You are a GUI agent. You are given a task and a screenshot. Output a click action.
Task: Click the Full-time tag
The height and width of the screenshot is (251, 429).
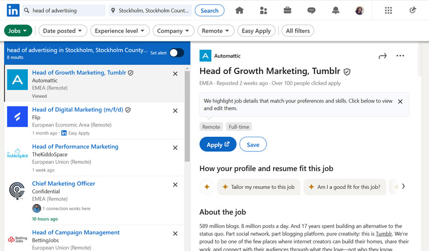(x=239, y=127)
